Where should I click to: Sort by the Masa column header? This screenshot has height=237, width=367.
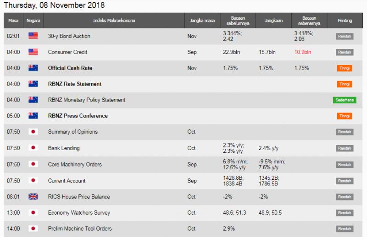(x=13, y=21)
